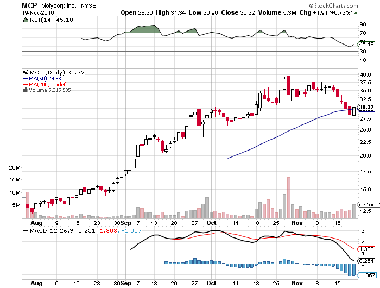Click the 10M volume axis label

(15, 193)
